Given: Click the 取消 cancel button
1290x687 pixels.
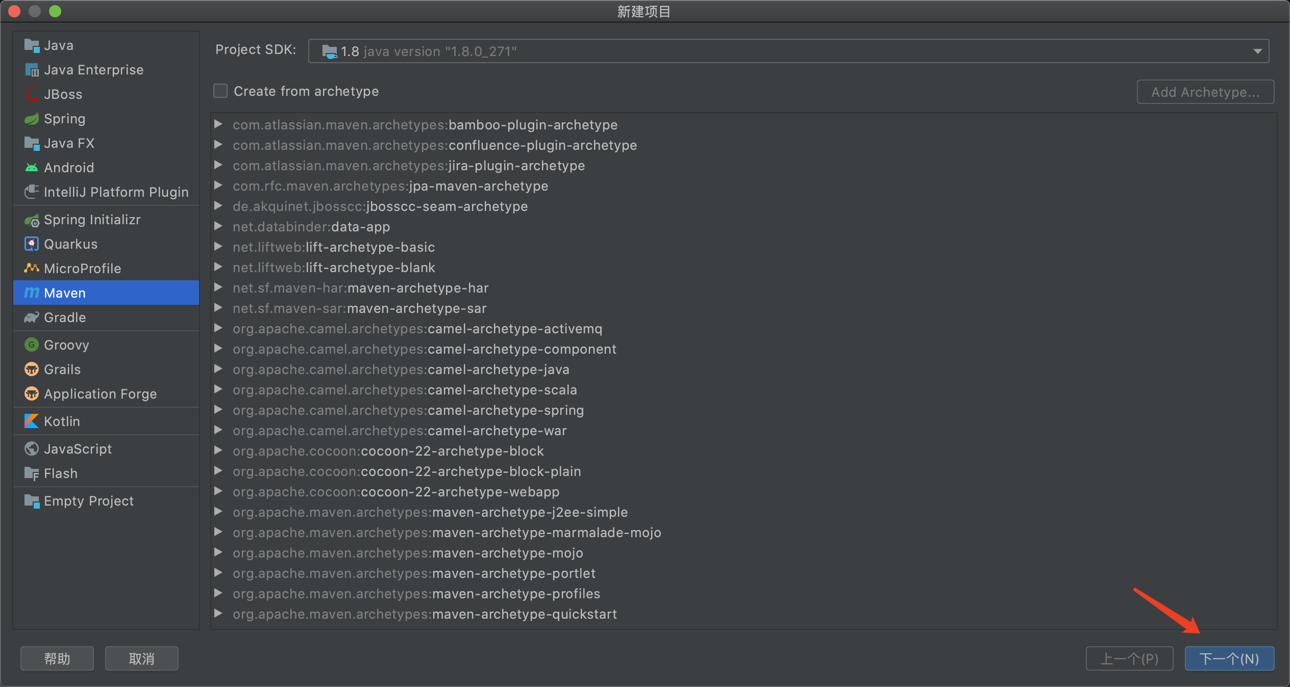Looking at the screenshot, I should pos(142,658).
